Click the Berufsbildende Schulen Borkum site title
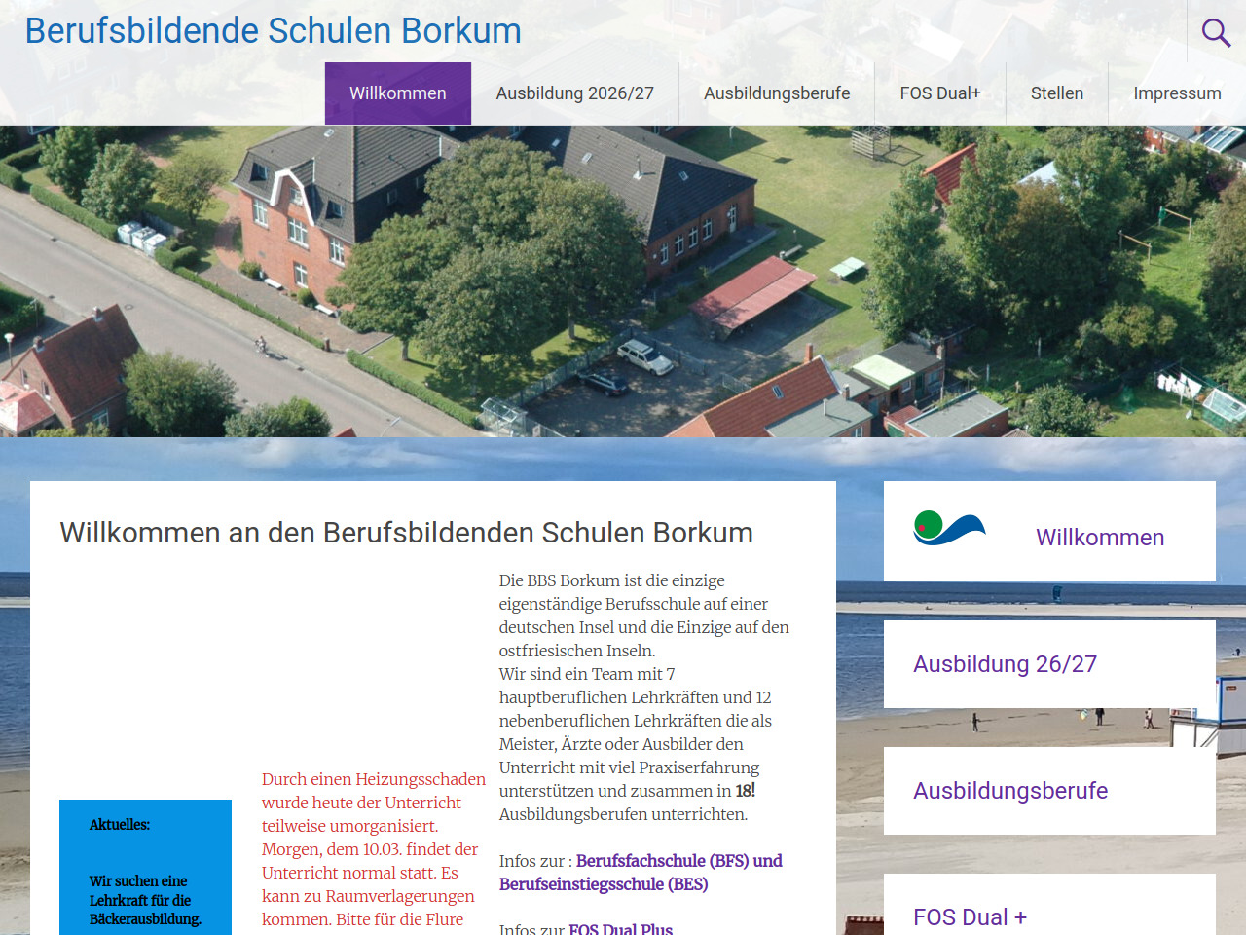1246x935 pixels. click(273, 31)
